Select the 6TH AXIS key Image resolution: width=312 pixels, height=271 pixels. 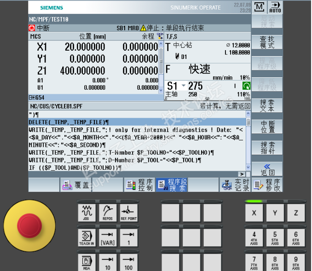pos(296,238)
